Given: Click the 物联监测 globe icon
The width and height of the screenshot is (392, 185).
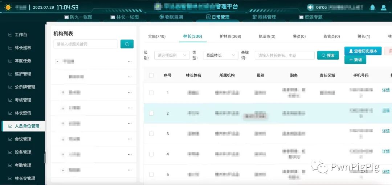Looking at the screenshot, I should [162, 17].
